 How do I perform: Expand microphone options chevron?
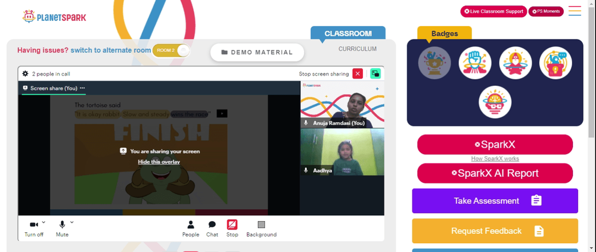pos(72,222)
